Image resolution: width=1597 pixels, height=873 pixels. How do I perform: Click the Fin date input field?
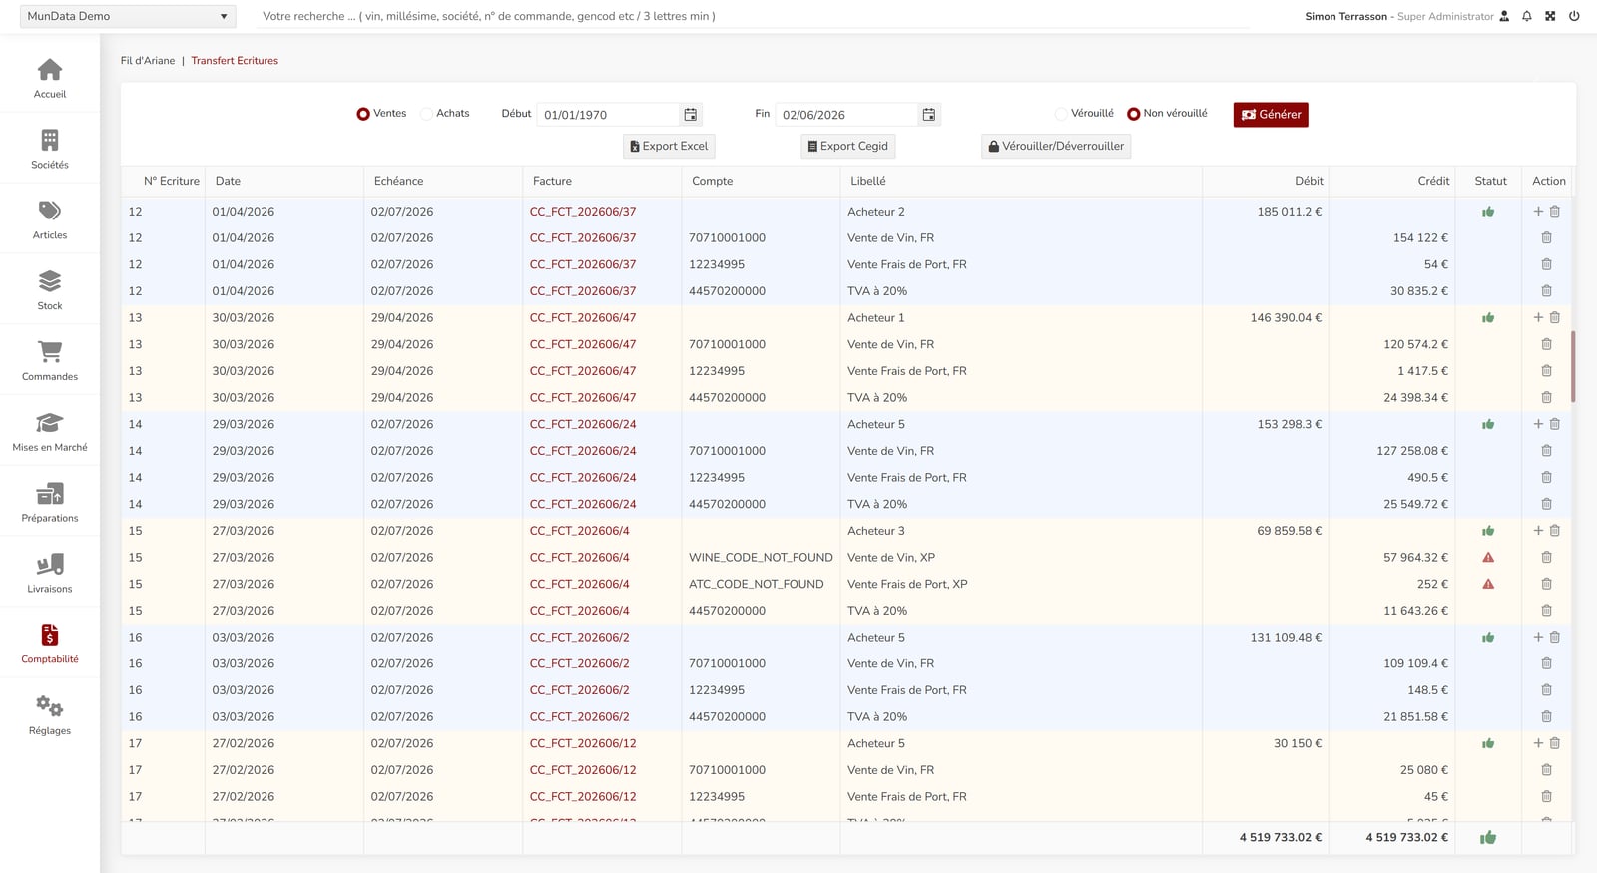click(846, 115)
